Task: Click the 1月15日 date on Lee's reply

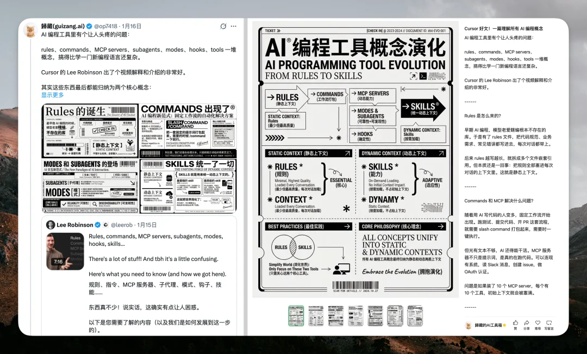Action: click(x=147, y=225)
